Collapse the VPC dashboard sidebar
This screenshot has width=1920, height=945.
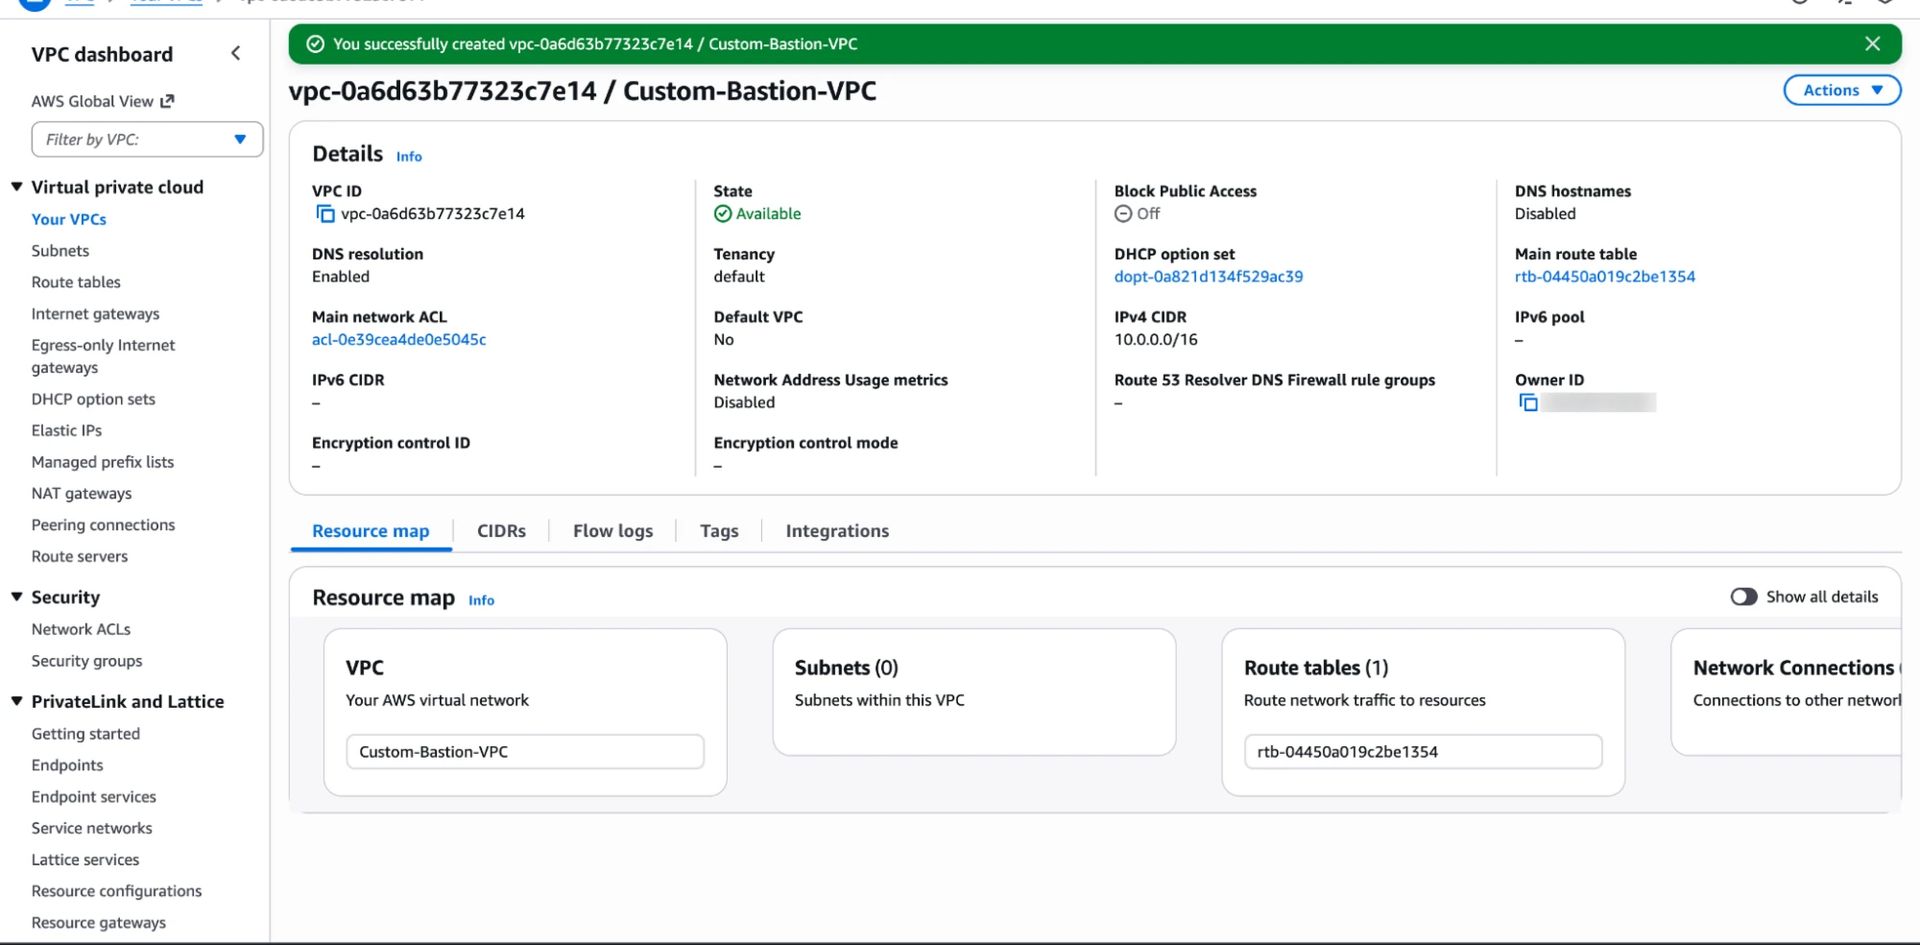236,54
